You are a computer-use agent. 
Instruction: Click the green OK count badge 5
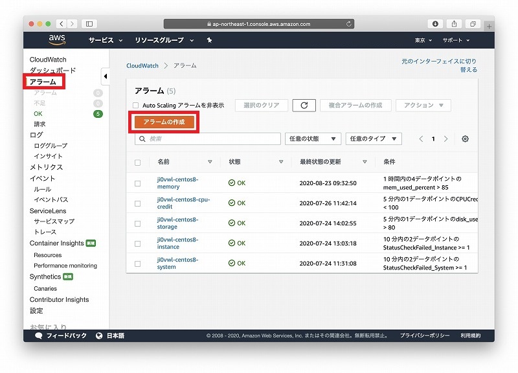98,114
